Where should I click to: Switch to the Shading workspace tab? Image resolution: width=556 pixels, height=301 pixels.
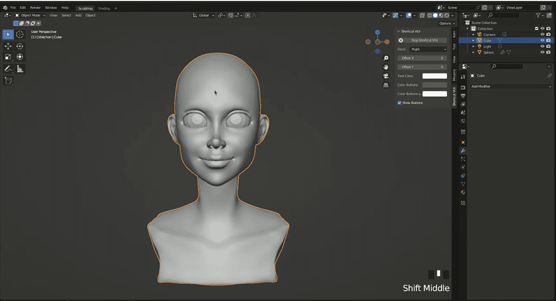click(x=104, y=8)
